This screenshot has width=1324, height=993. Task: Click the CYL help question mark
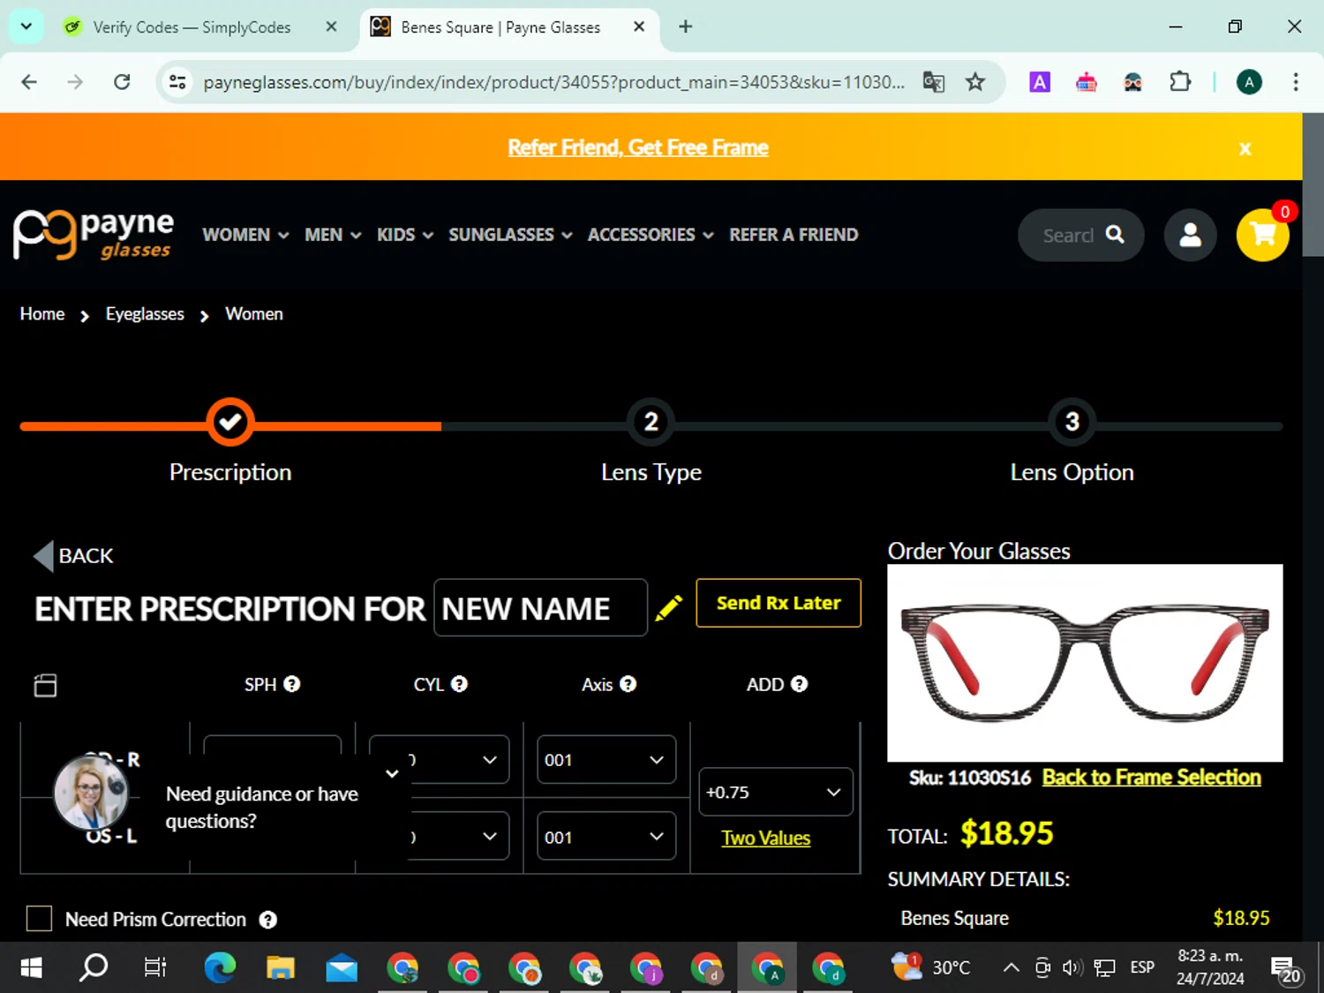click(x=459, y=684)
